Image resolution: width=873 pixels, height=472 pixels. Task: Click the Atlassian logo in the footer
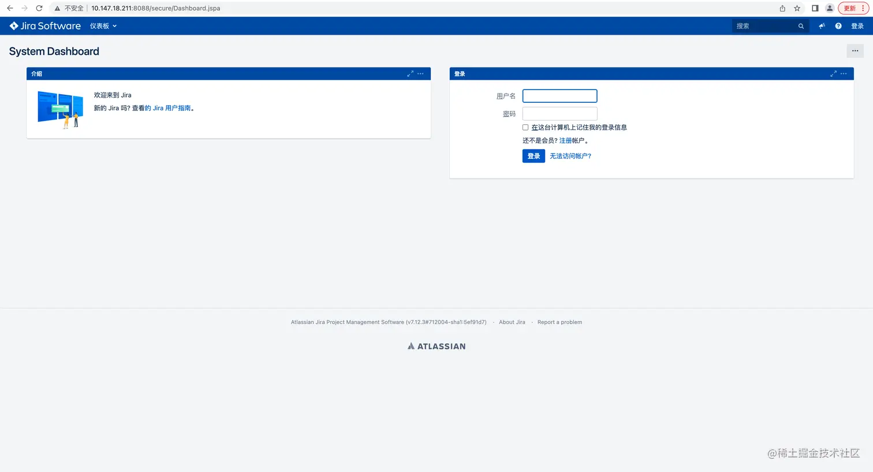pos(436,346)
